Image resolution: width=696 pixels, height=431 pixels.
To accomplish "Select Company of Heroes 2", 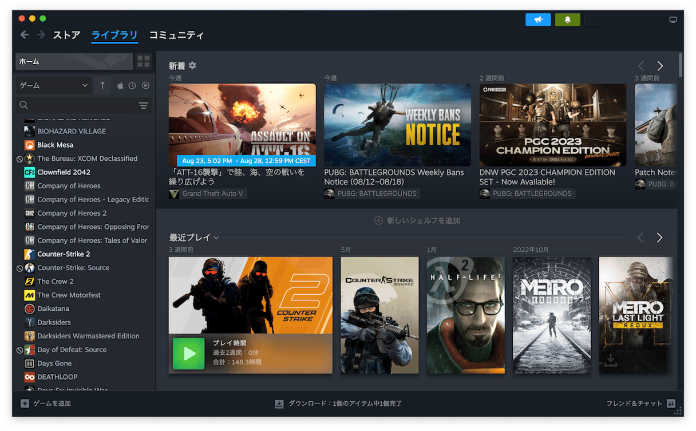I will coord(72,213).
